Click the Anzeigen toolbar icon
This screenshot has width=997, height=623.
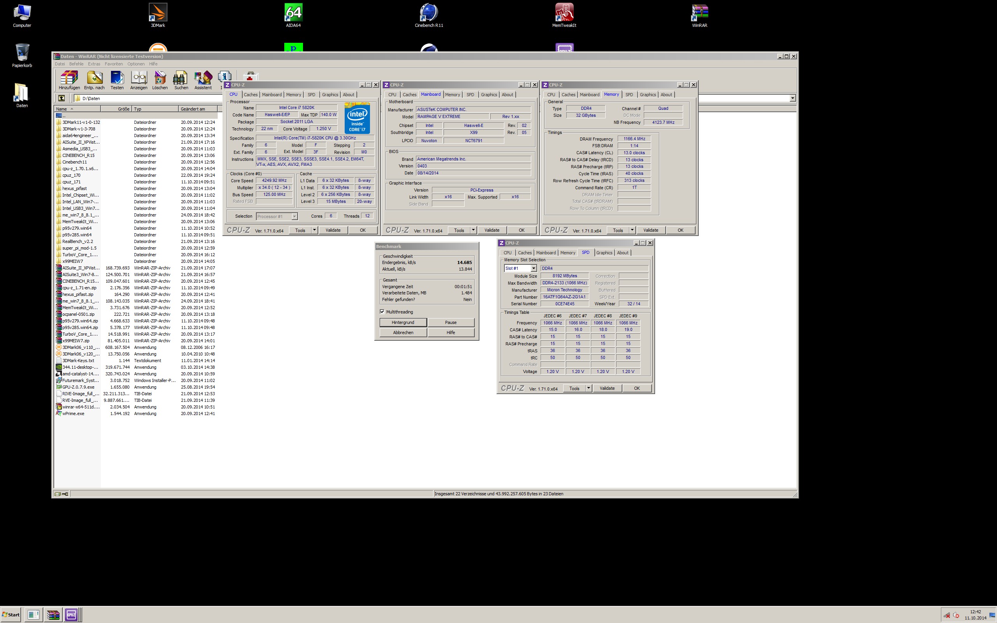(139, 80)
